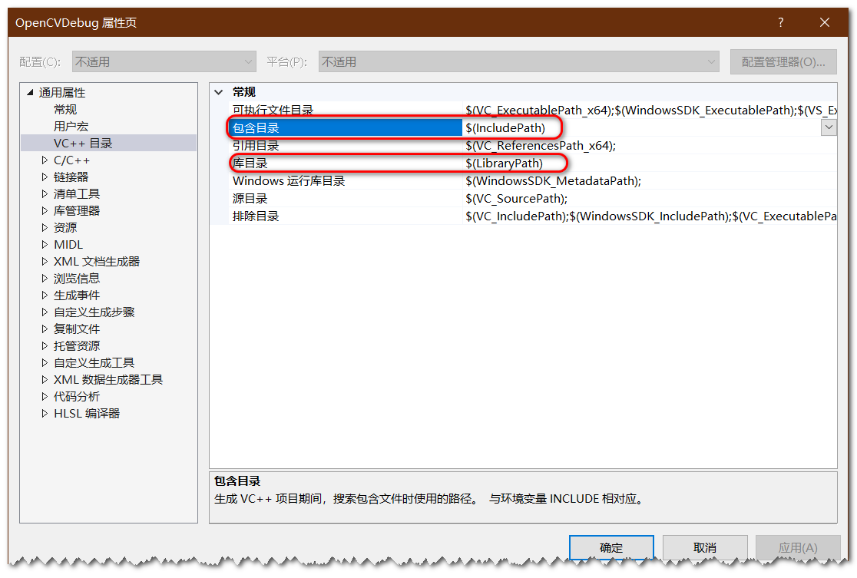Expand the 浏览信息 tree node
Image resolution: width=857 pixels, height=578 pixels.
click(x=45, y=279)
